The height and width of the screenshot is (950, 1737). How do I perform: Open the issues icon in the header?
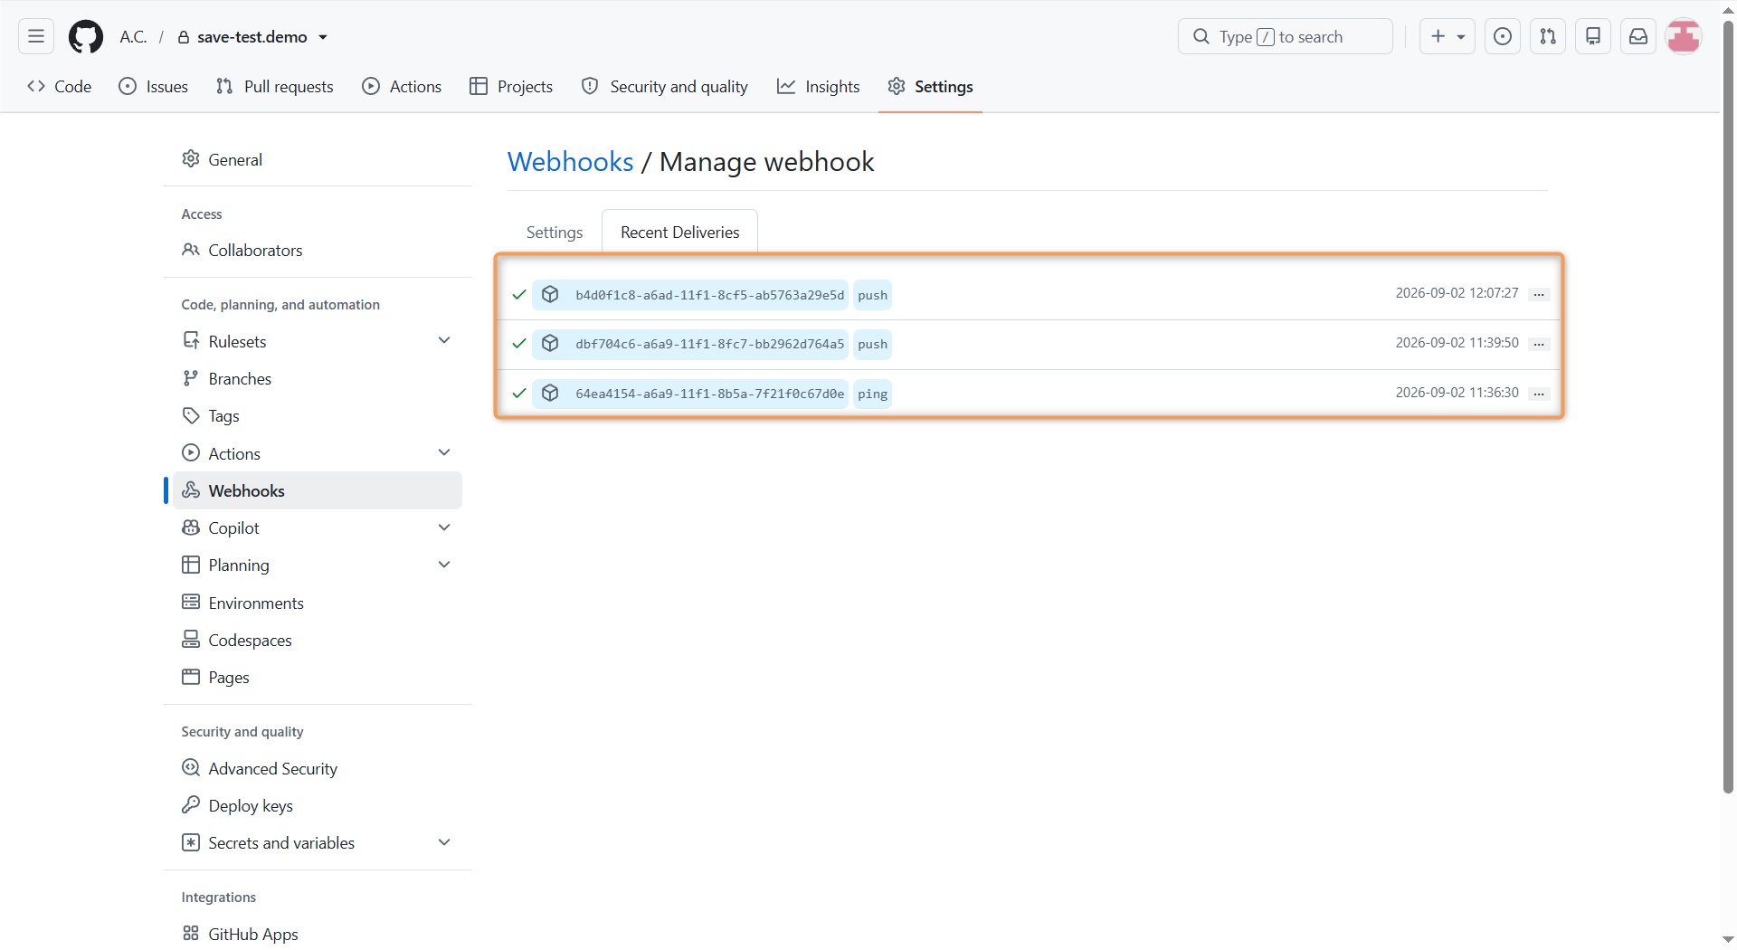click(1503, 36)
